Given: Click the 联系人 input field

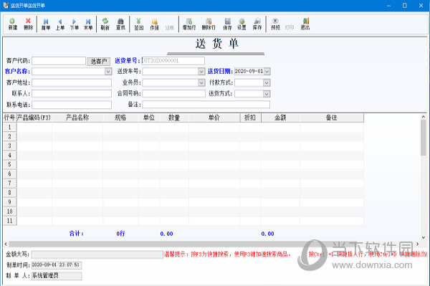Looking at the screenshot, I should [x=72, y=93].
